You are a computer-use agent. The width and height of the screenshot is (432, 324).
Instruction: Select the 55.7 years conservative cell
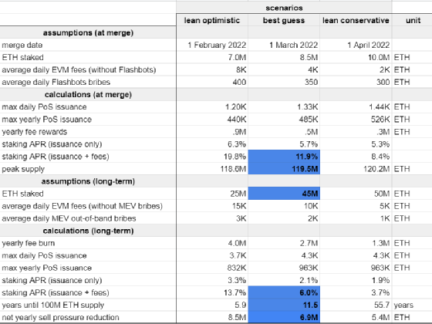coord(356,305)
